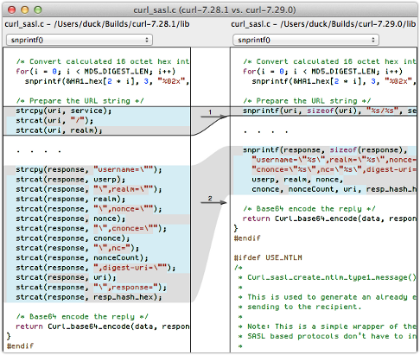This screenshot has width=420, height=355.
Task: Click the right file path curl-7.29.0/lib label
Action: tap(323, 24)
